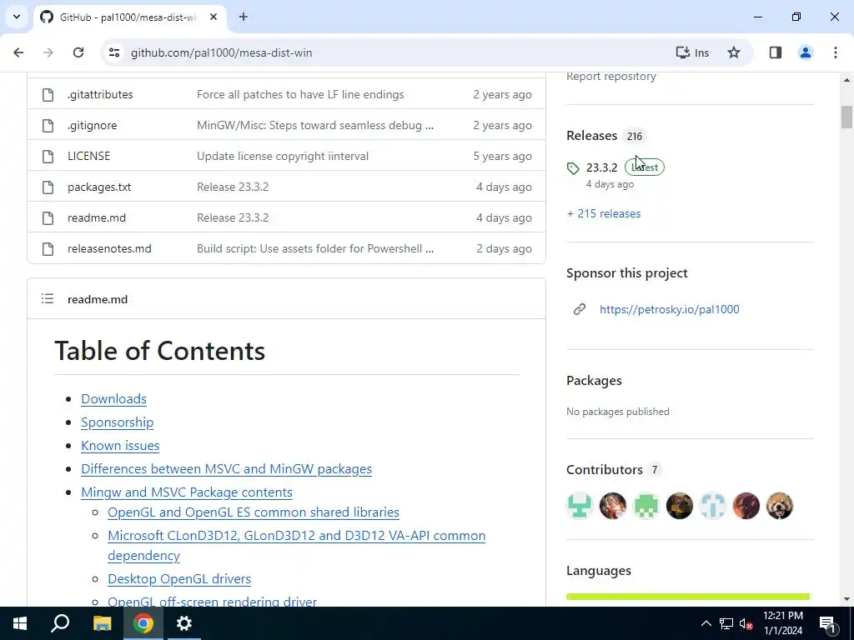
Task: Open taskbar search
Action: click(x=60, y=623)
